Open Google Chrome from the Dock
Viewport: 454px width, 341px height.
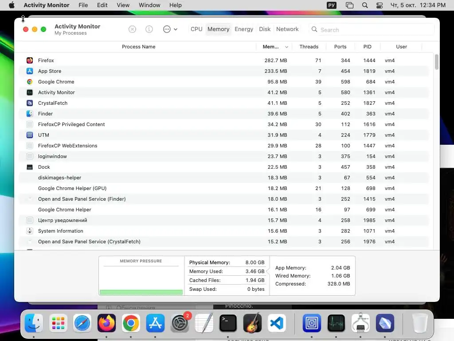[x=131, y=323]
